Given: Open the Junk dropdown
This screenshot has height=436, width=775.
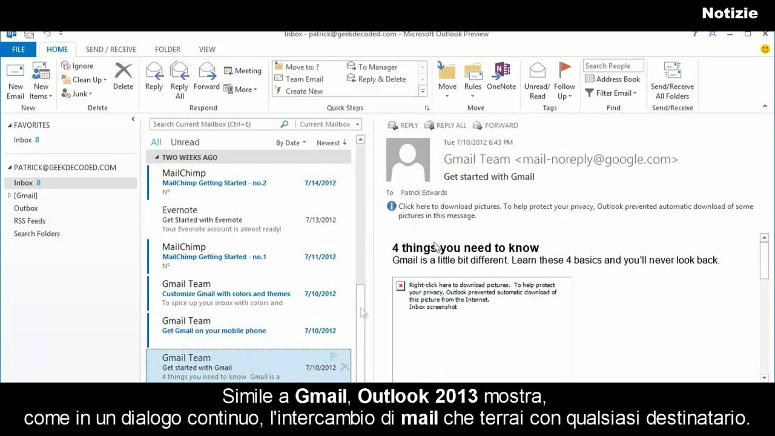Looking at the screenshot, I should pyautogui.click(x=77, y=94).
